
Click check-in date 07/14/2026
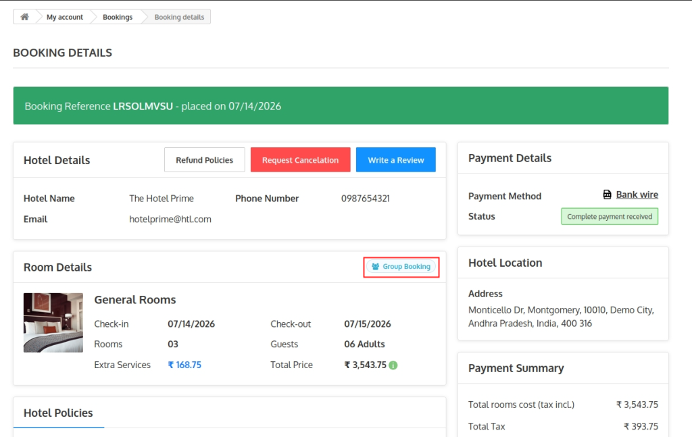coord(191,324)
